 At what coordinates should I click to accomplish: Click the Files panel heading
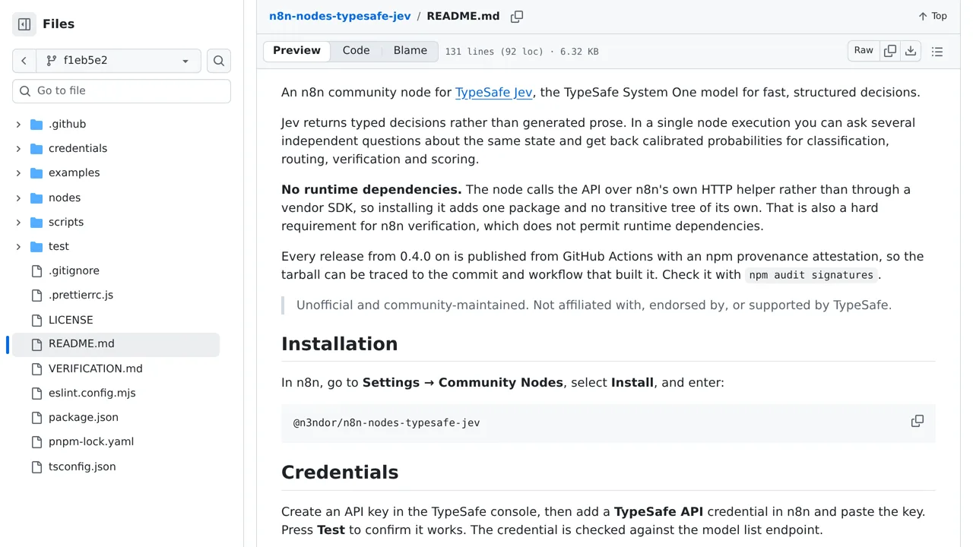[59, 24]
